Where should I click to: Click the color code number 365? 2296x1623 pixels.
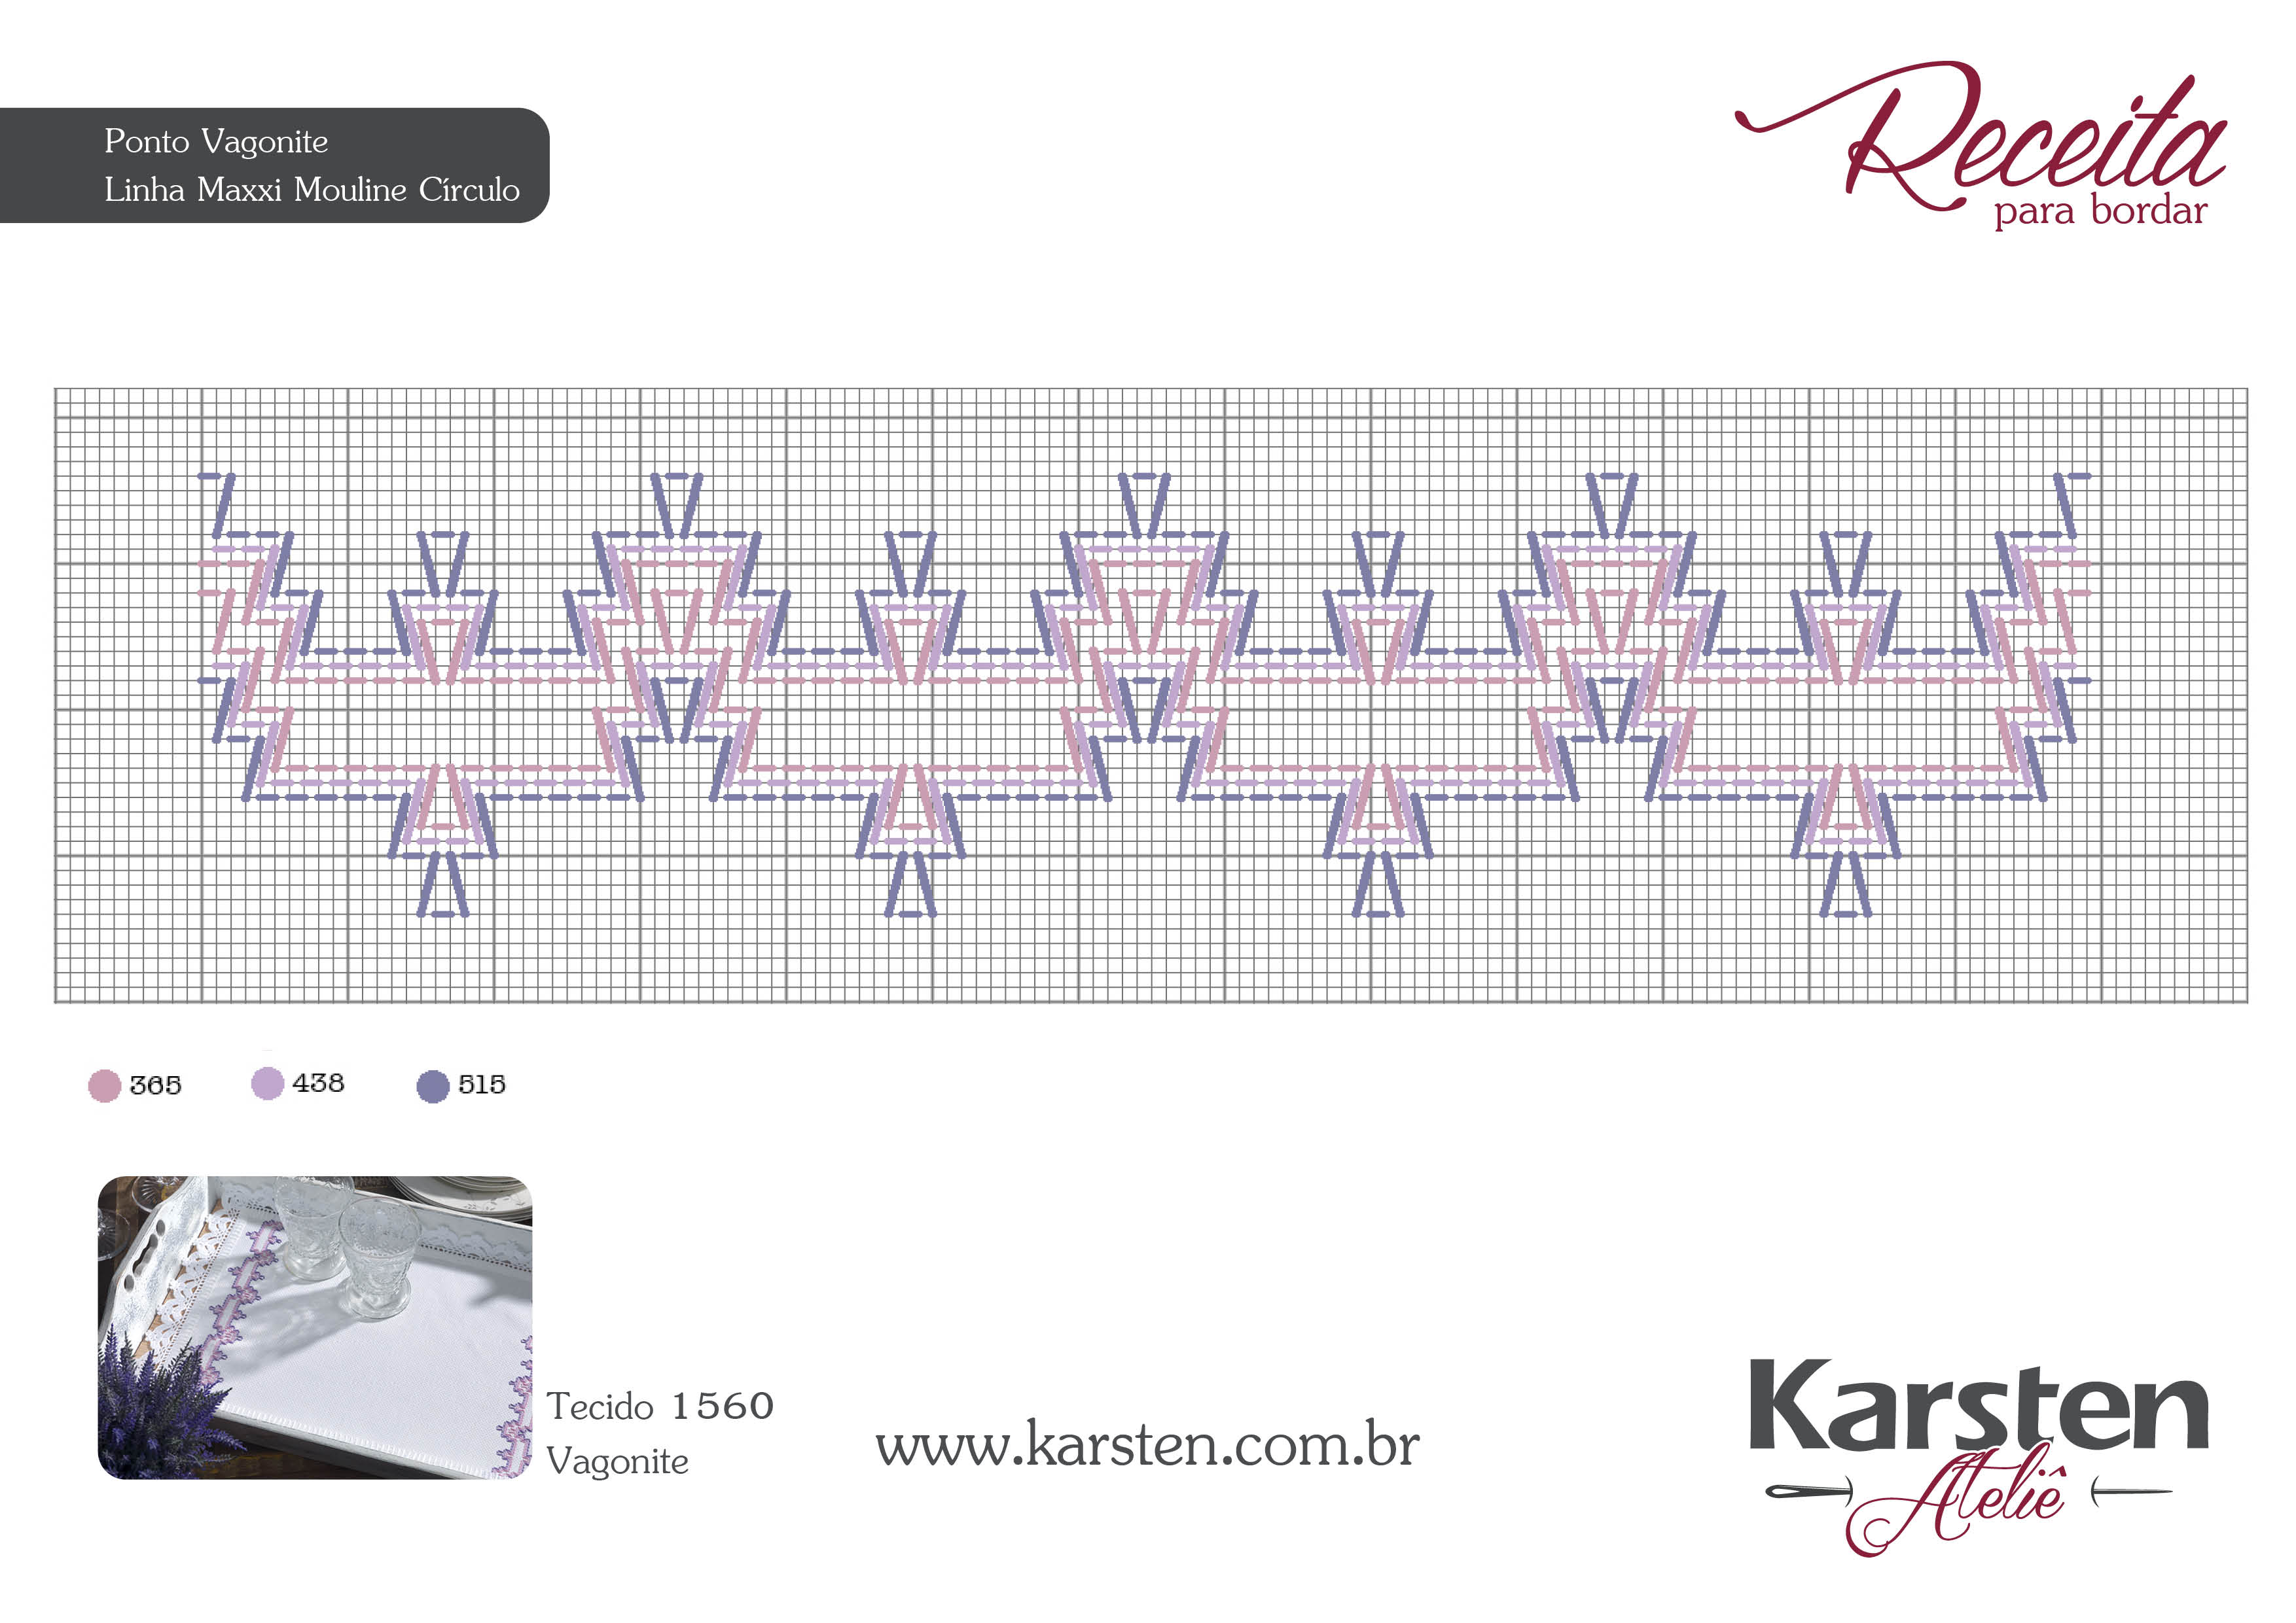(x=156, y=1085)
